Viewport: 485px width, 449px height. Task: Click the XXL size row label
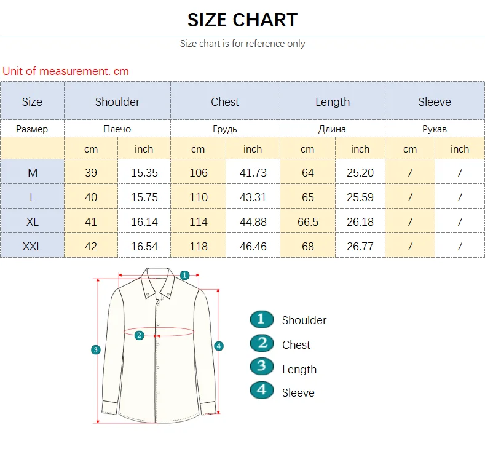coord(32,247)
